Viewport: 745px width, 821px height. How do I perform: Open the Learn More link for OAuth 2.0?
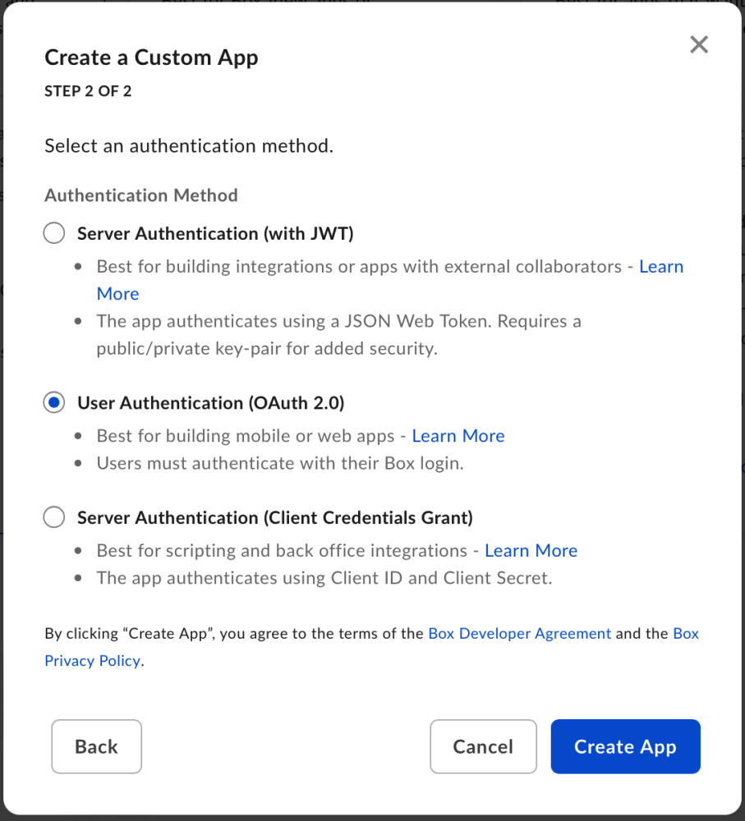pyautogui.click(x=458, y=436)
